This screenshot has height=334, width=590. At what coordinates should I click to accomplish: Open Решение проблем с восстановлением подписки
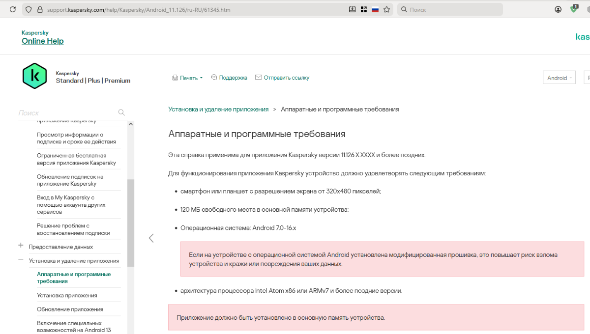click(73, 229)
